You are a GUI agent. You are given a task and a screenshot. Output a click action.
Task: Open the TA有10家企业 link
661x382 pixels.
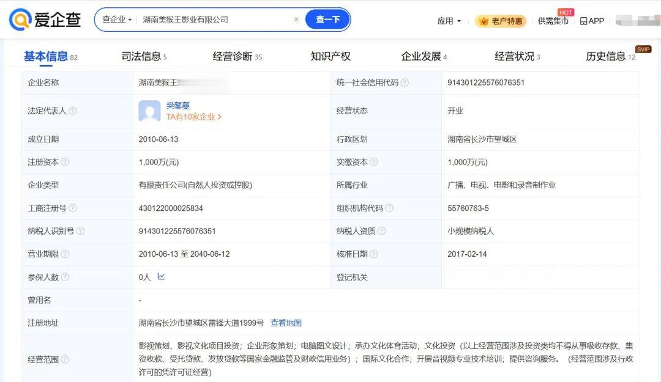(193, 117)
